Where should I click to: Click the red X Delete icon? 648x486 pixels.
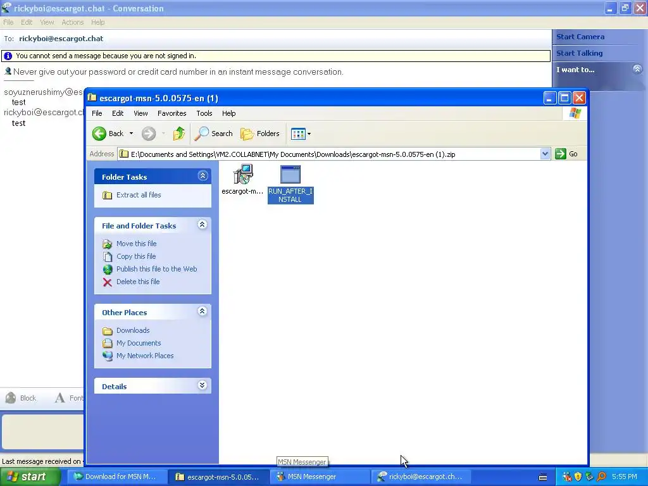point(108,282)
